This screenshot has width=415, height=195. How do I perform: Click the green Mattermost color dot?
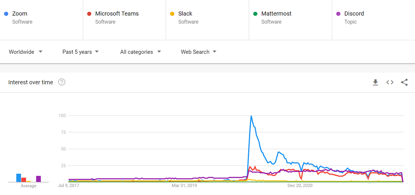pyautogui.click(x=255, y=14)
